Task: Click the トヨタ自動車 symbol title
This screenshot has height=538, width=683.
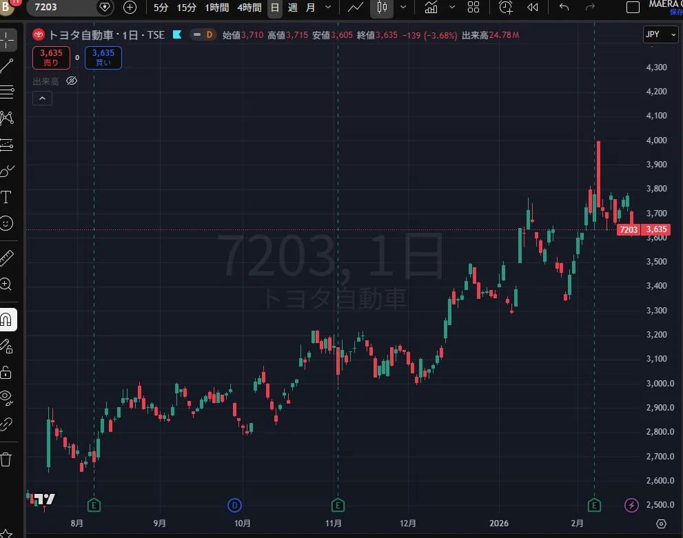Action: (x=81, y=35)
